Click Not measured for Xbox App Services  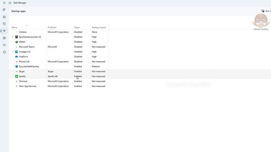click(x=98, y=86)
